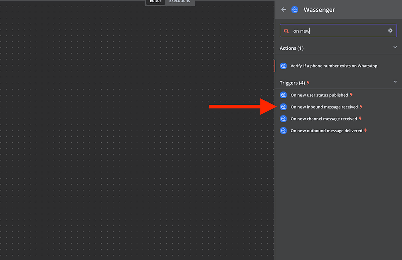Choose the On new inbound message received trigger
Image resolution: width=402 pixels, height=260 pixels.
click(x=324, y=107)
